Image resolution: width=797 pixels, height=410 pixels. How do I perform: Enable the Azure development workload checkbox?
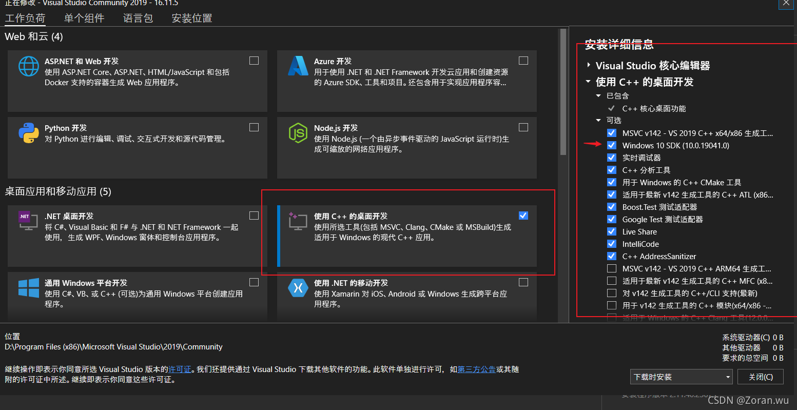tap(523, 61)
